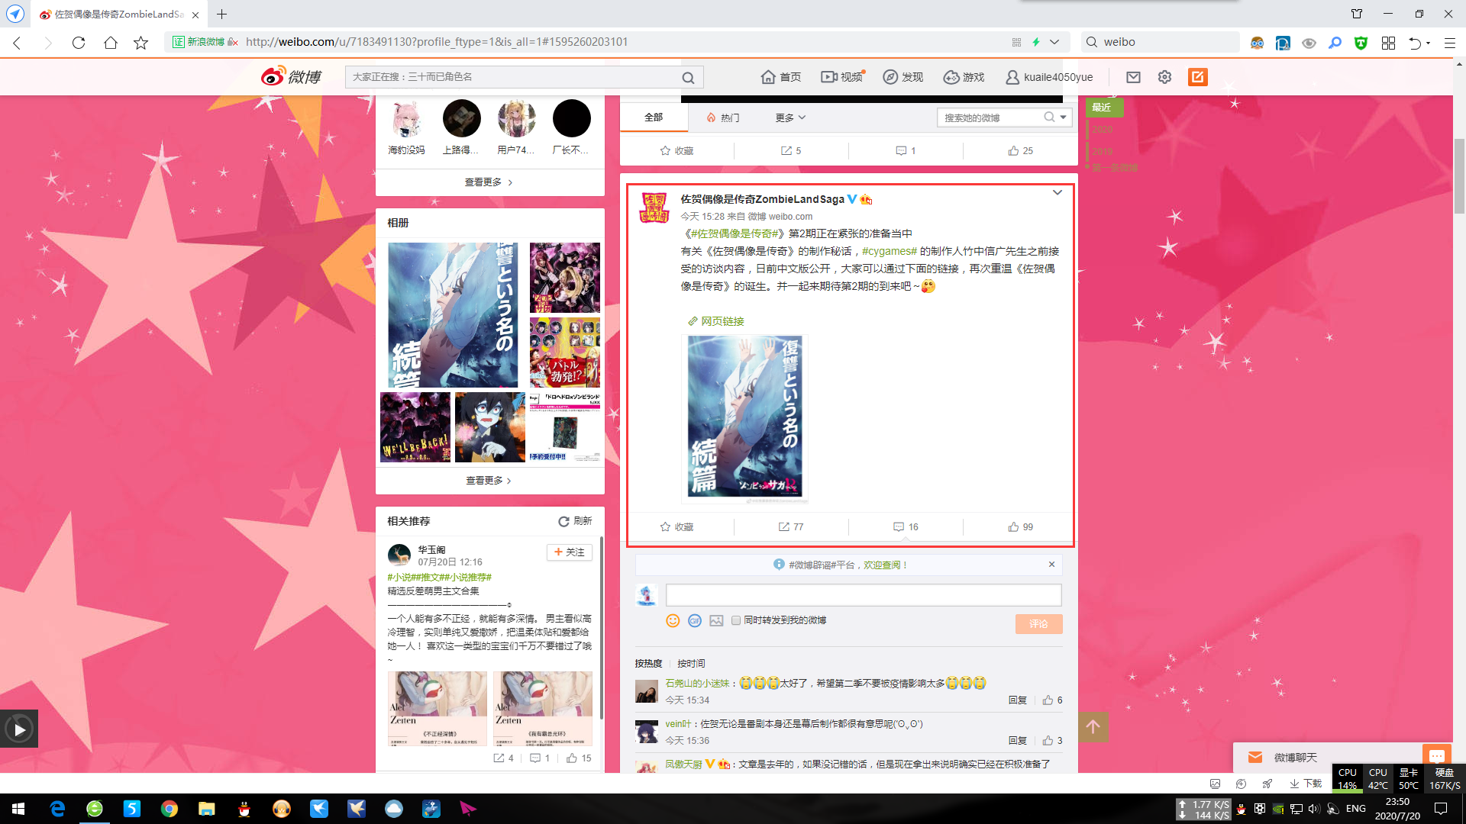The image size is (1466, 824).
Task: Open the 游戏 games nav item
Action: pyautogui.click(x=964, y=77)
